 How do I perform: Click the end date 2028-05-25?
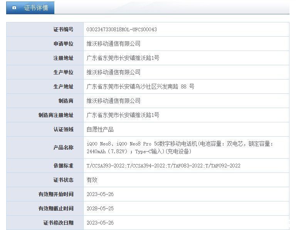point(100,209)
